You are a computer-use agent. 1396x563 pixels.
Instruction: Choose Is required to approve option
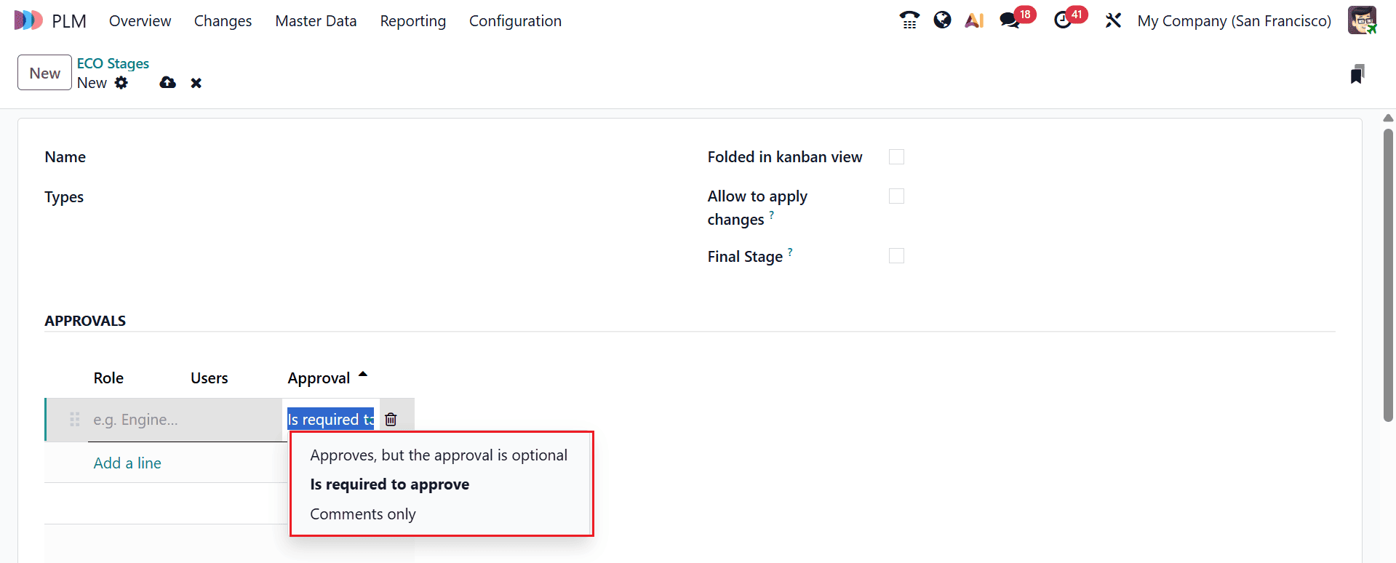pyautogui.click(x=389, y=484)
